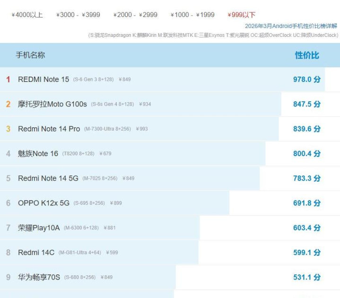Click the 魅族Note 16 phone name

[38, 154]
